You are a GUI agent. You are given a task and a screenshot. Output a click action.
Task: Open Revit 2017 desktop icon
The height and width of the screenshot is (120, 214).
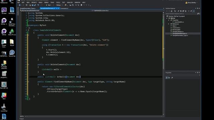(4, 85)
